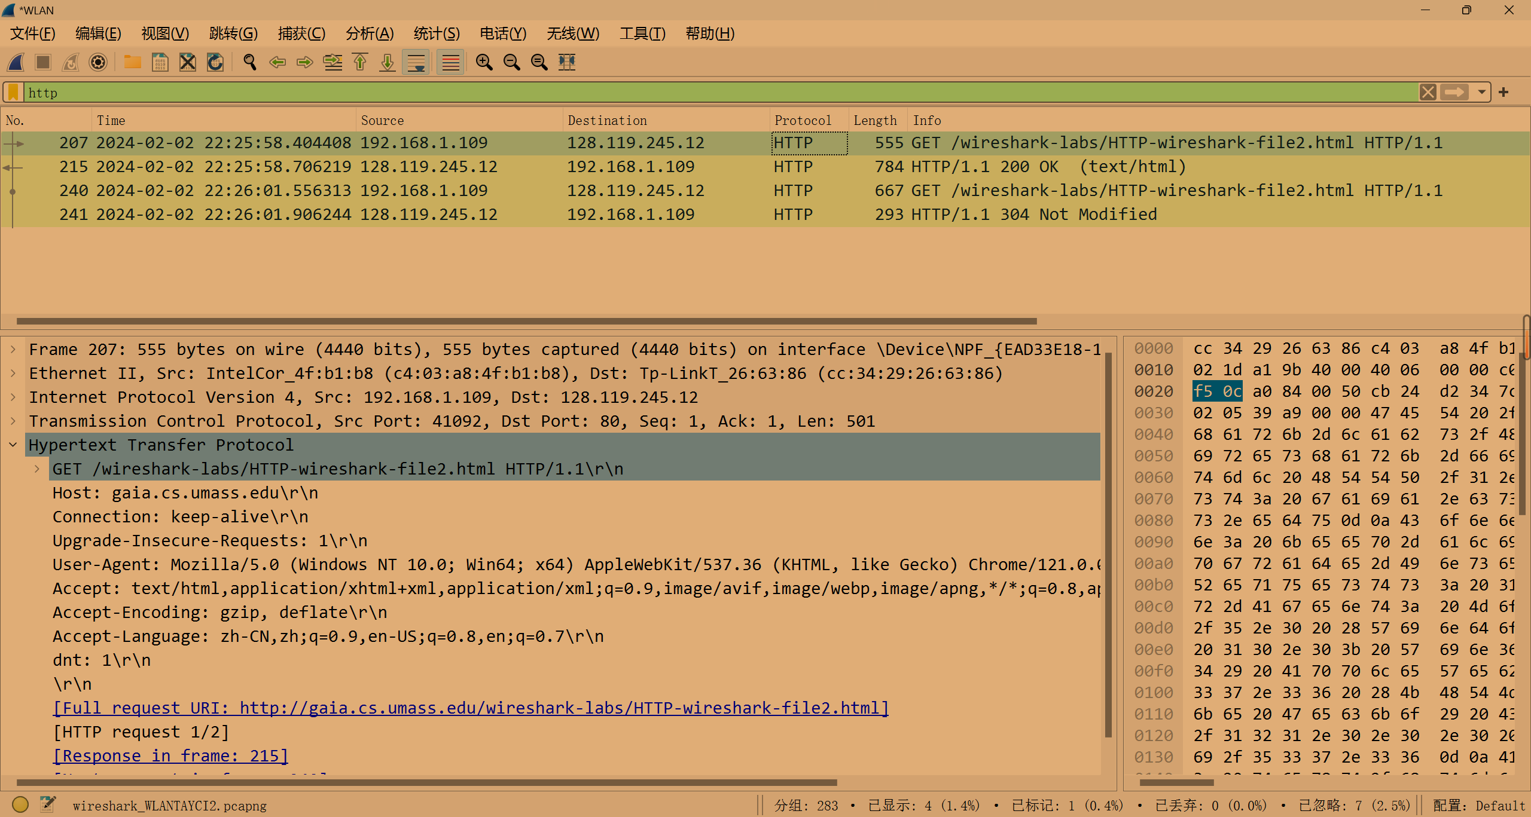
Task: Jump to last packet arrow
Action: 388,62
